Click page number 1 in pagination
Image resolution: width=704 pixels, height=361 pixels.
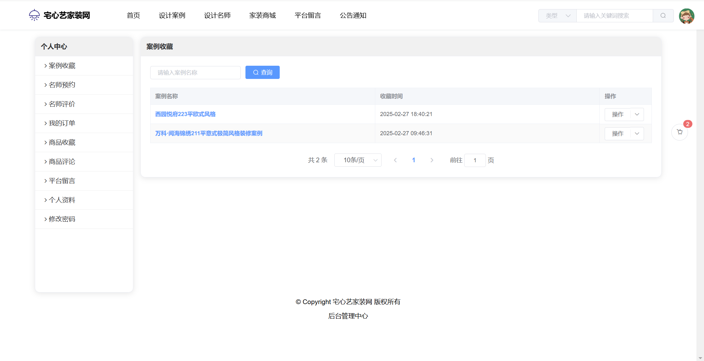tap(414, 160)
